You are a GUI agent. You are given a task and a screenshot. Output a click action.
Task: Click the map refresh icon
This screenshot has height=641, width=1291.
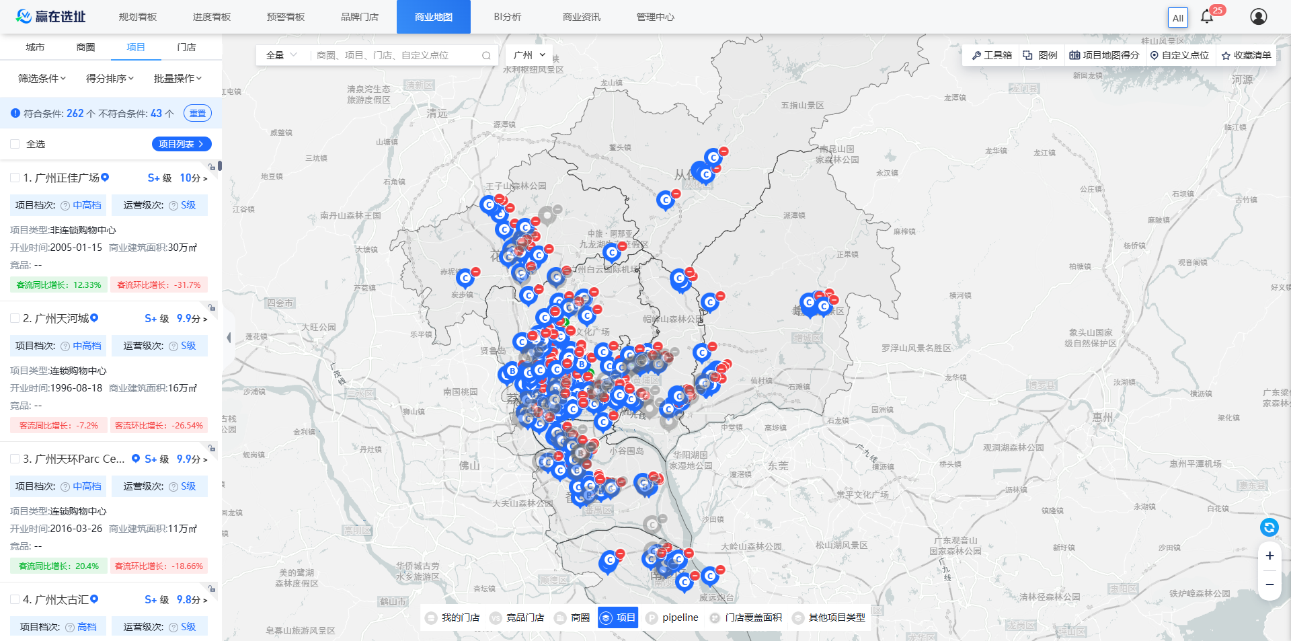pos(1269,527)
